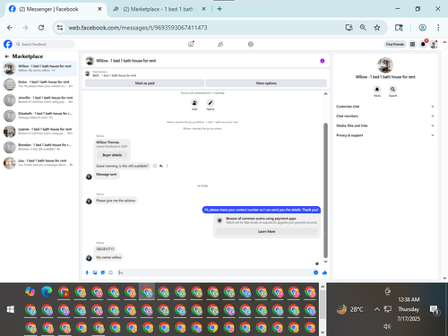The image size is (448, 336).
Task: Open Willow's listing thumbnail in right panel
Action: 385,65
